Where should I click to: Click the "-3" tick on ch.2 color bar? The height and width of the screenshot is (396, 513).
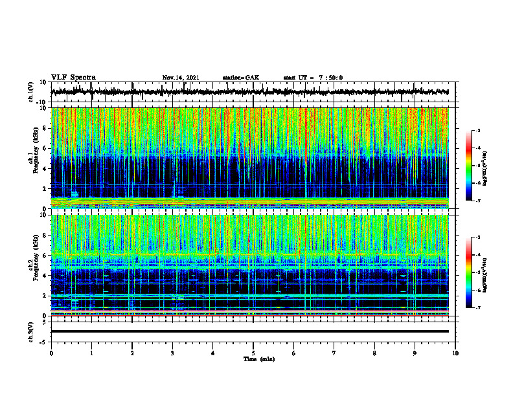pyautogui.click(x=477, y=237)
